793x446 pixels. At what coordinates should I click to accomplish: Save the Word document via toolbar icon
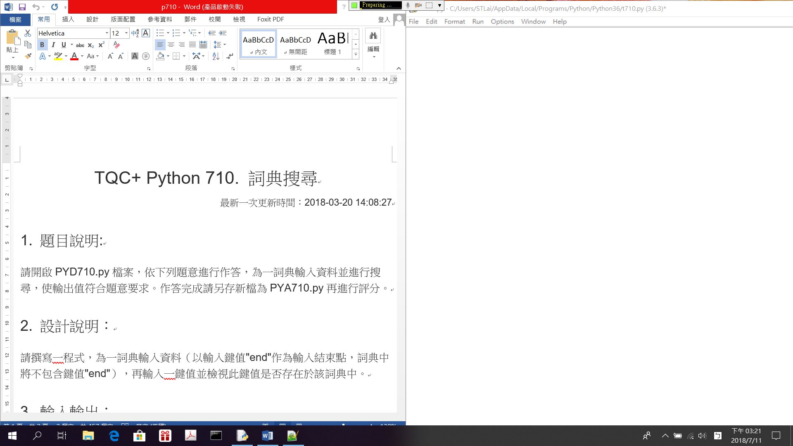[22, 7]
